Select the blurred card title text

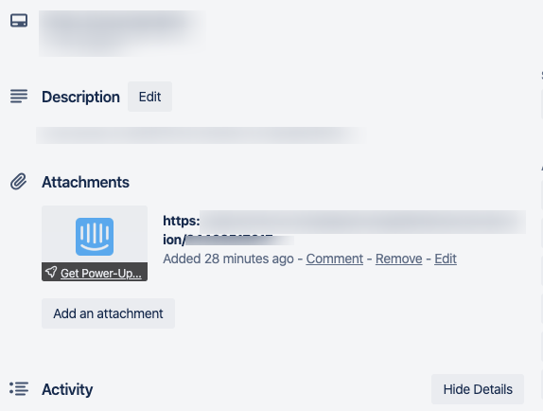point(122,33)
